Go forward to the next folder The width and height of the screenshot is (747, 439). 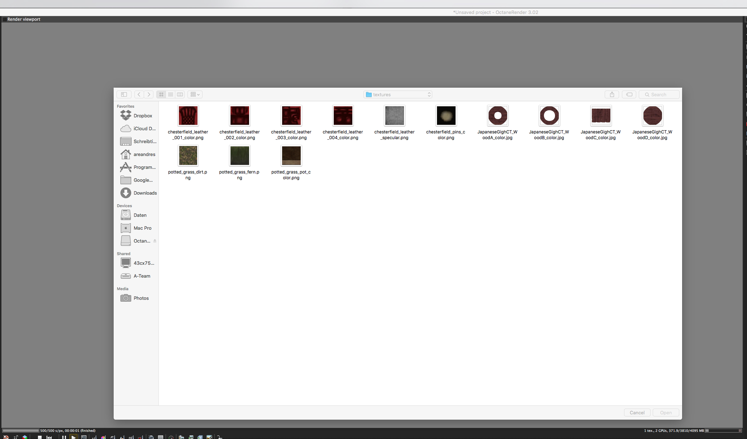click(149, 94)
